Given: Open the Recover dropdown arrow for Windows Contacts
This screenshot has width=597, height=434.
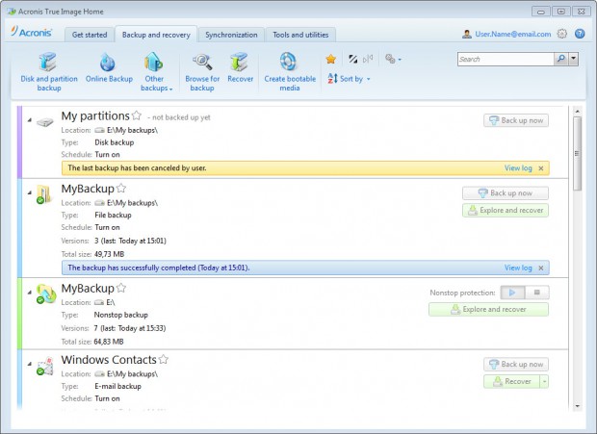Looking at the screenshot, I should (544, 381).
